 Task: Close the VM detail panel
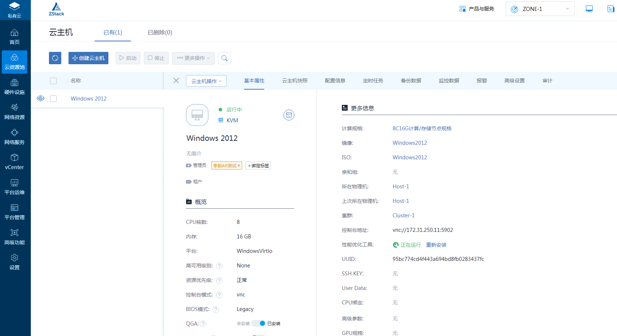[x=176, y=81]
